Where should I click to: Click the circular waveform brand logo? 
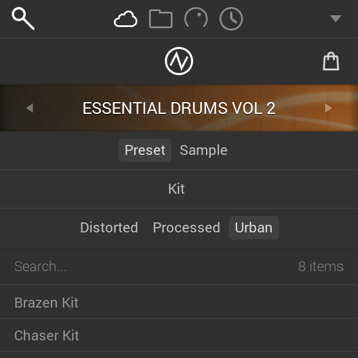[179, 61]
